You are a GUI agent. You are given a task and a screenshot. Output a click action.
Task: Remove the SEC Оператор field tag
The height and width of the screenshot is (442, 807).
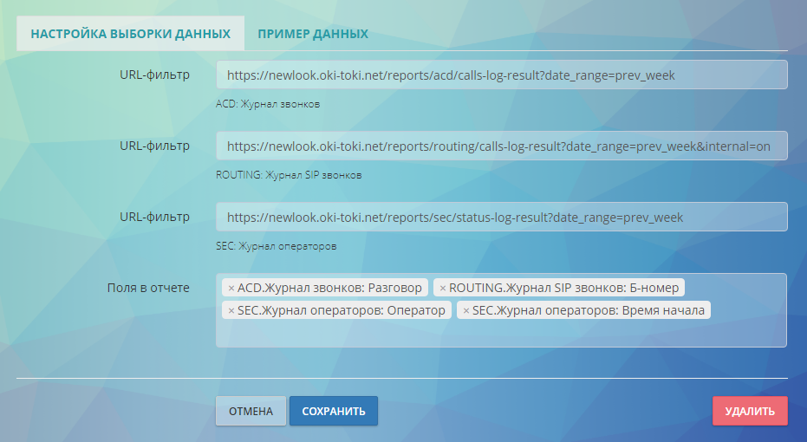(231, 311)
